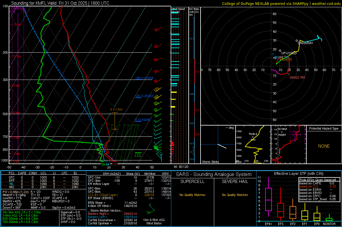Screen dimensions: 342x227
Task: Click the SARS - Sounding Analogue System title
Action: click(214, 175)
